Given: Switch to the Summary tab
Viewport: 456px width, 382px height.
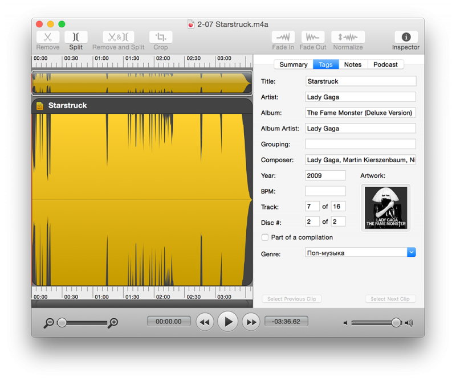Looking at the screenshot, I should coord(294,64).
